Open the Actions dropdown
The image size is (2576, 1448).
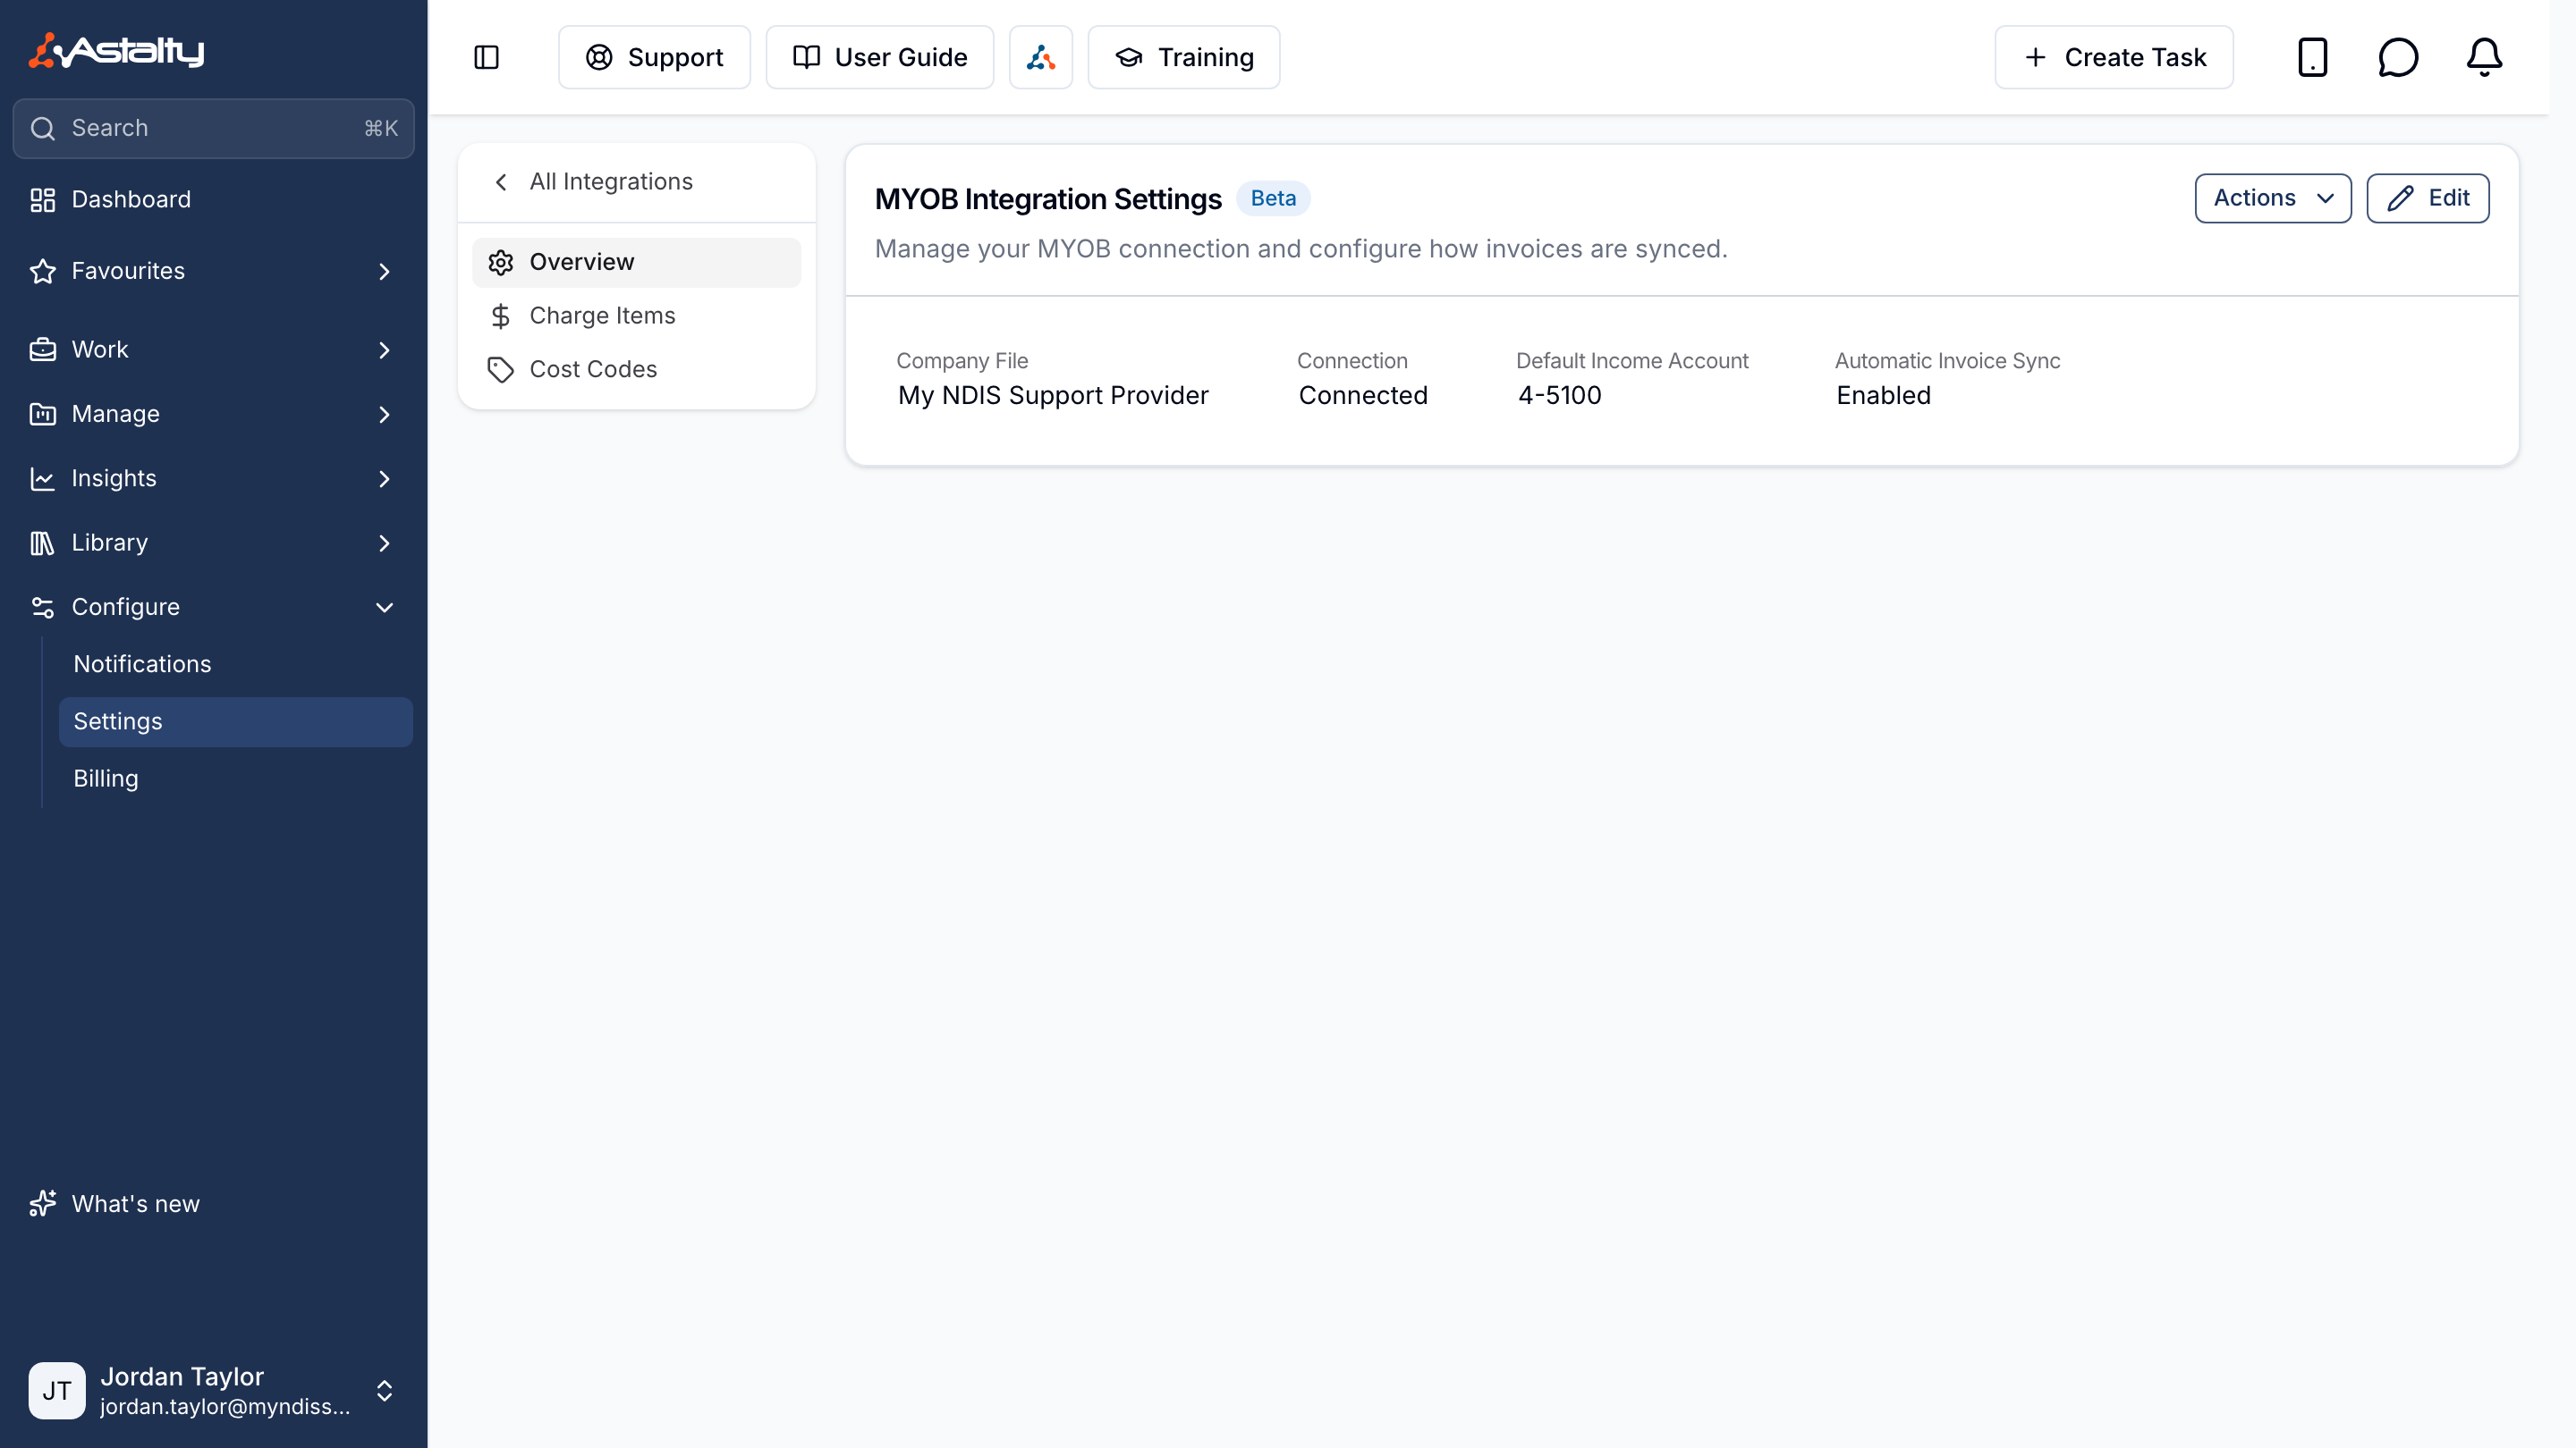tap(2272, 198)
